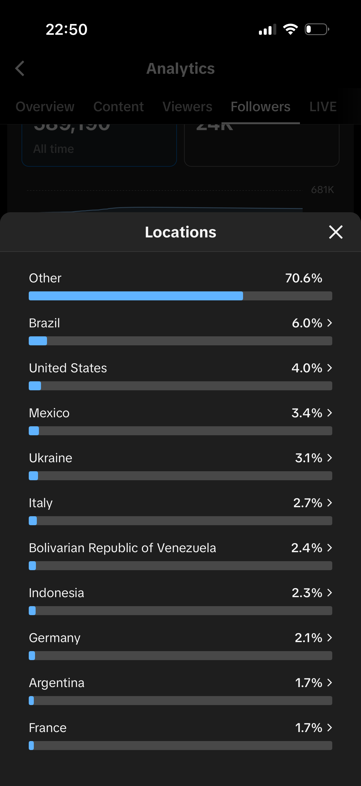This screenshot has height=786, width=361.
Task: Open the Content tab
Action: (x=119, y=107)
